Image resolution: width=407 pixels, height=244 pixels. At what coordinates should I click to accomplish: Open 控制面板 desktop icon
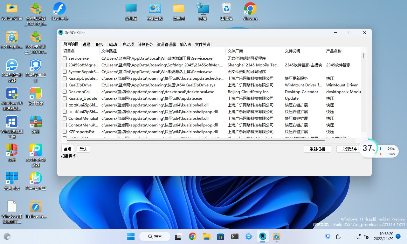coord(155,12)
